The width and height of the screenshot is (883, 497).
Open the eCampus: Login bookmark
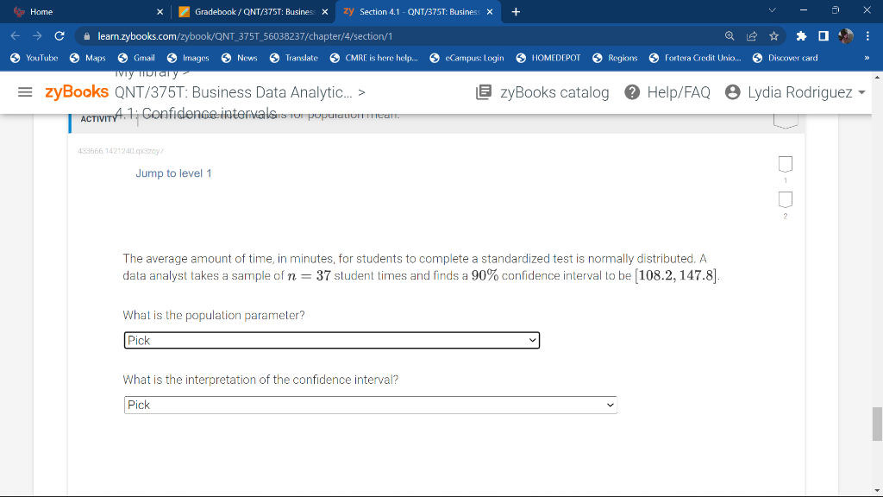point(467,58)
